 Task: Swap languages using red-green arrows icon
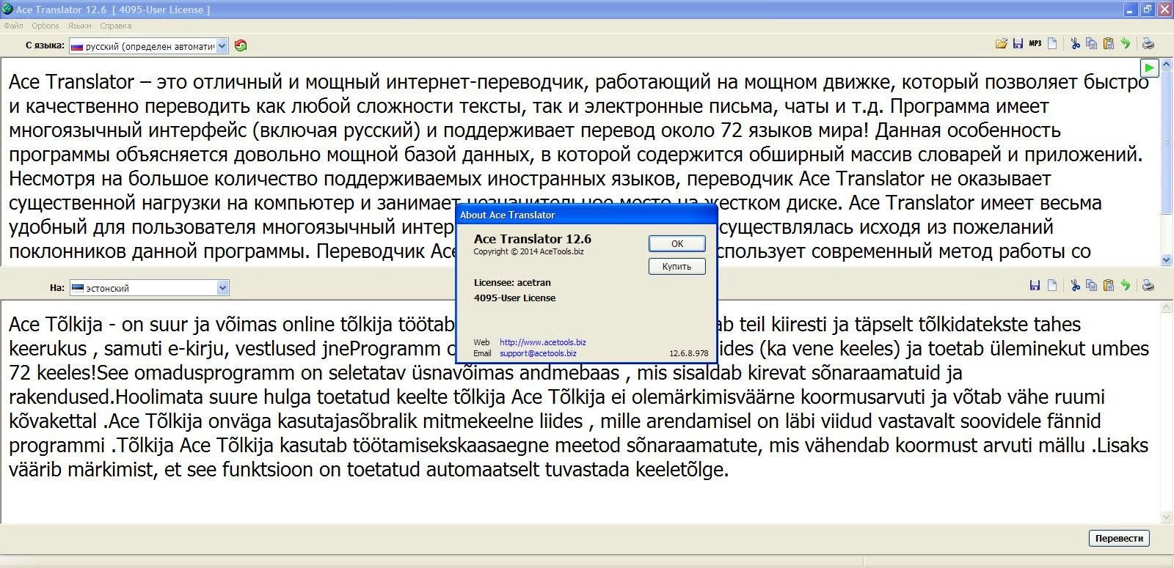point(241,45)
